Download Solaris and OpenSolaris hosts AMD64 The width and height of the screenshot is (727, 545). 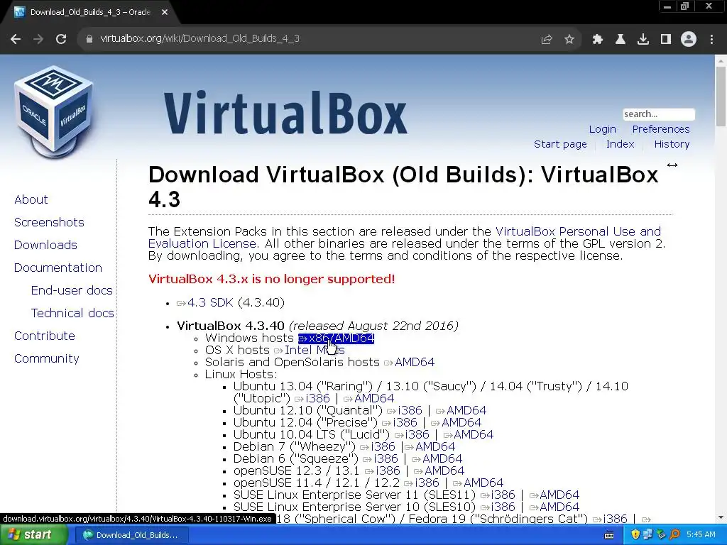coord(410,363)
